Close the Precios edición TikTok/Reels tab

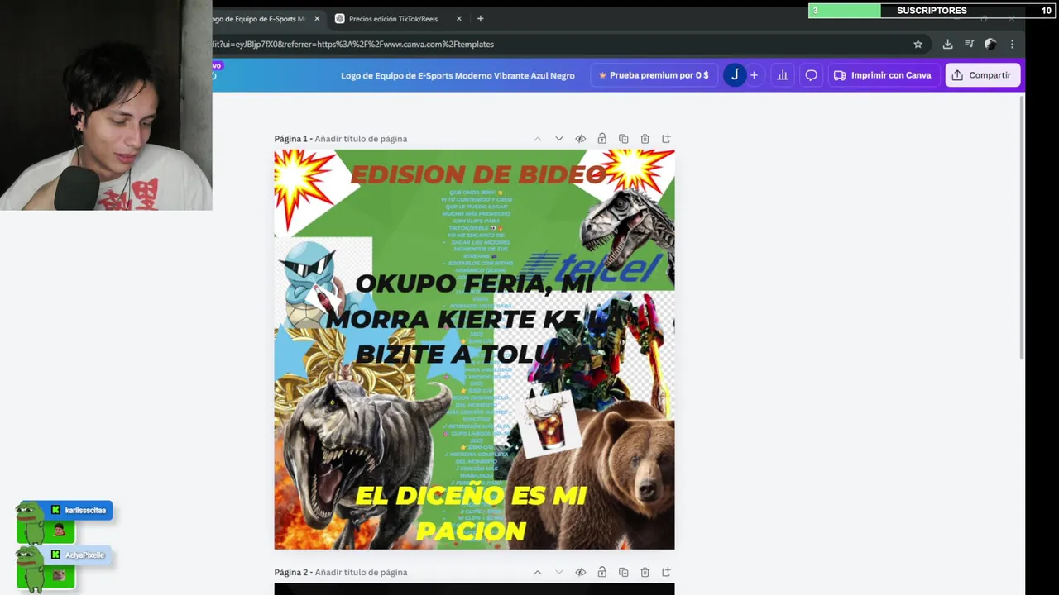pyautogui.click(x=458, y=18)
